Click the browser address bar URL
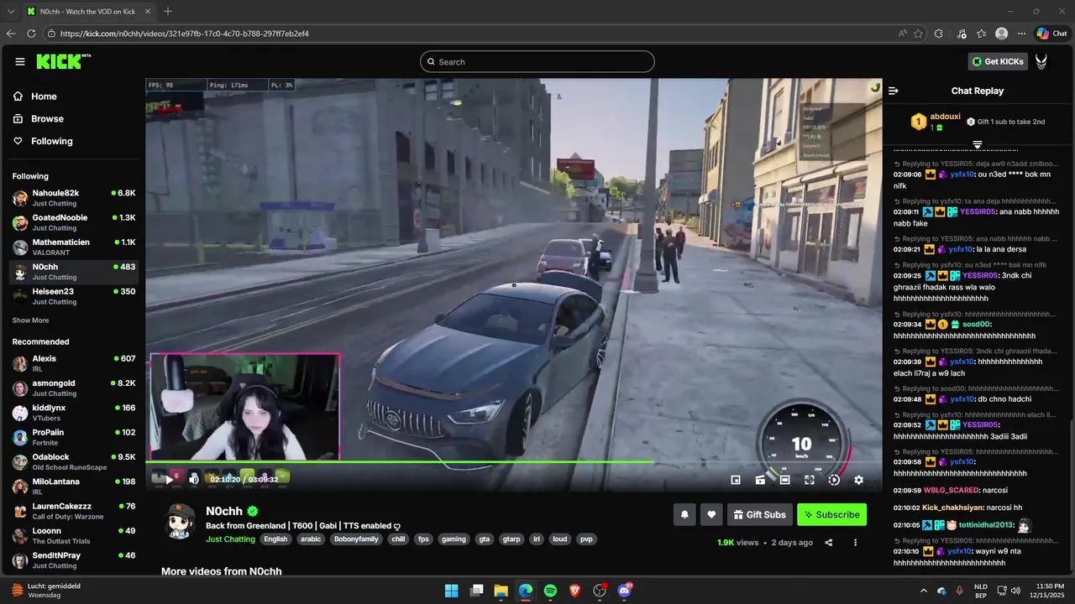The height and width of the screenshot is (604, 1075). point(185,34)
